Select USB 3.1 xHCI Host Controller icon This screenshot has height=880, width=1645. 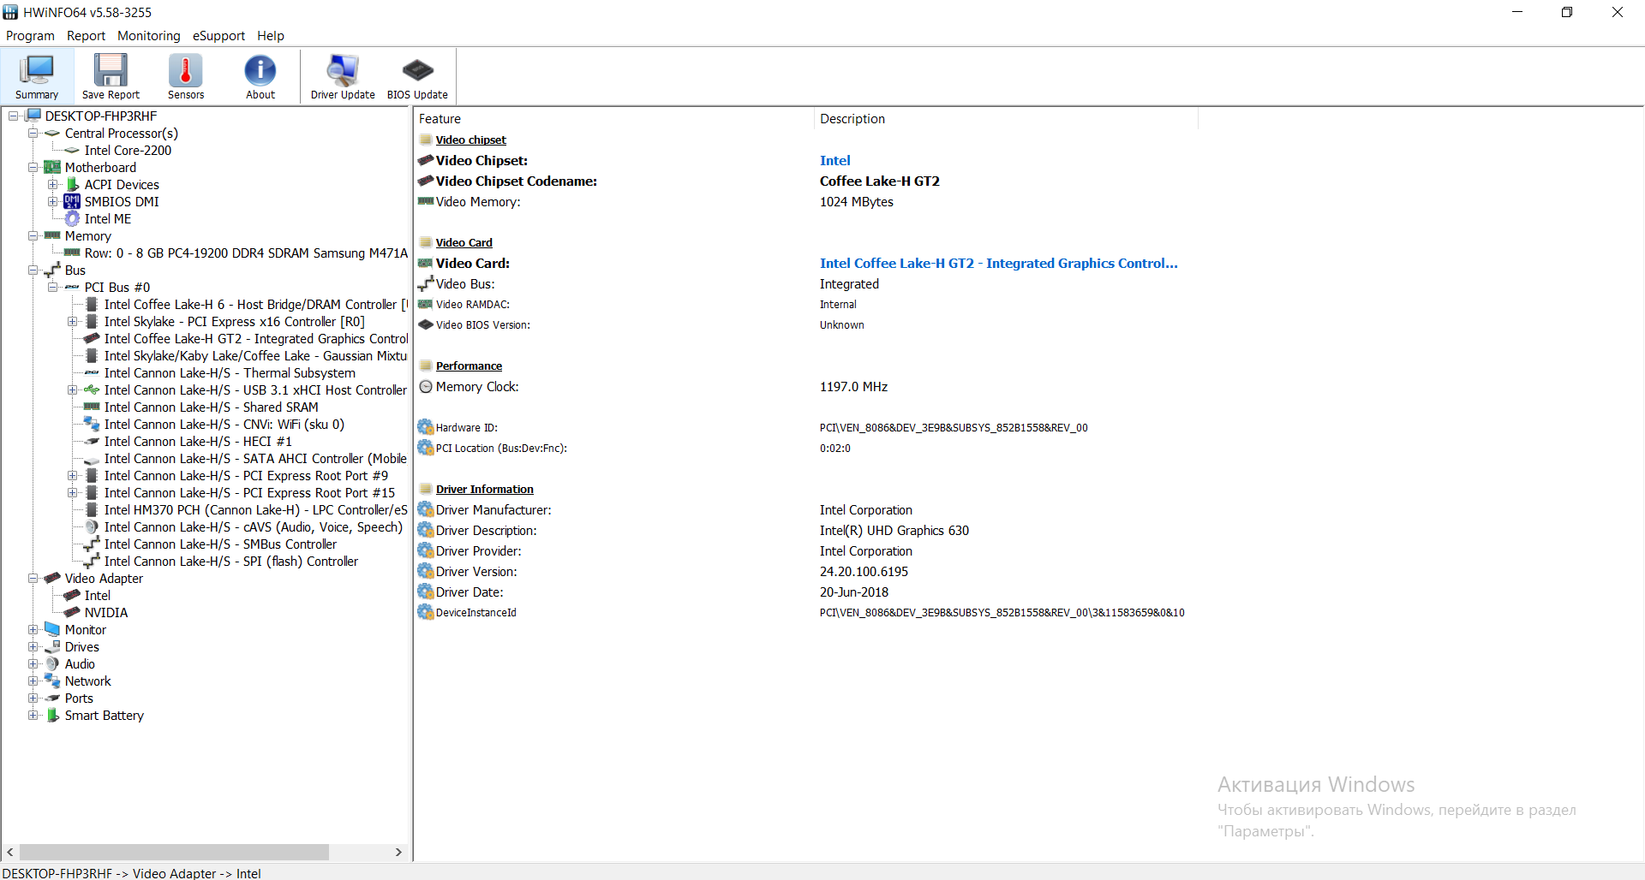tap(92, 389)
